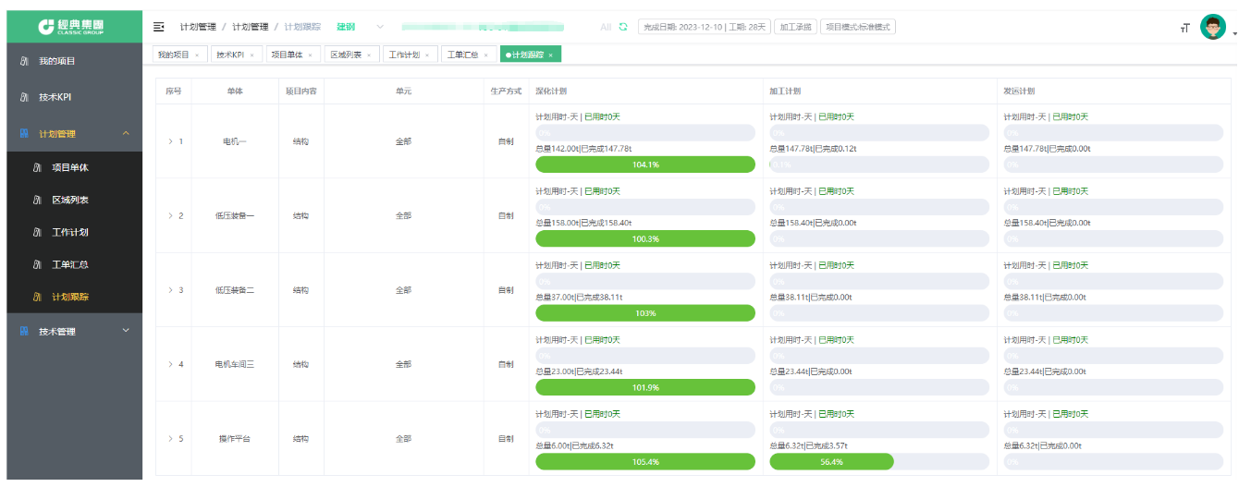Click 总量142.00t|已完成147.78t text
The image size is (1239, 487).
point(584,149)
